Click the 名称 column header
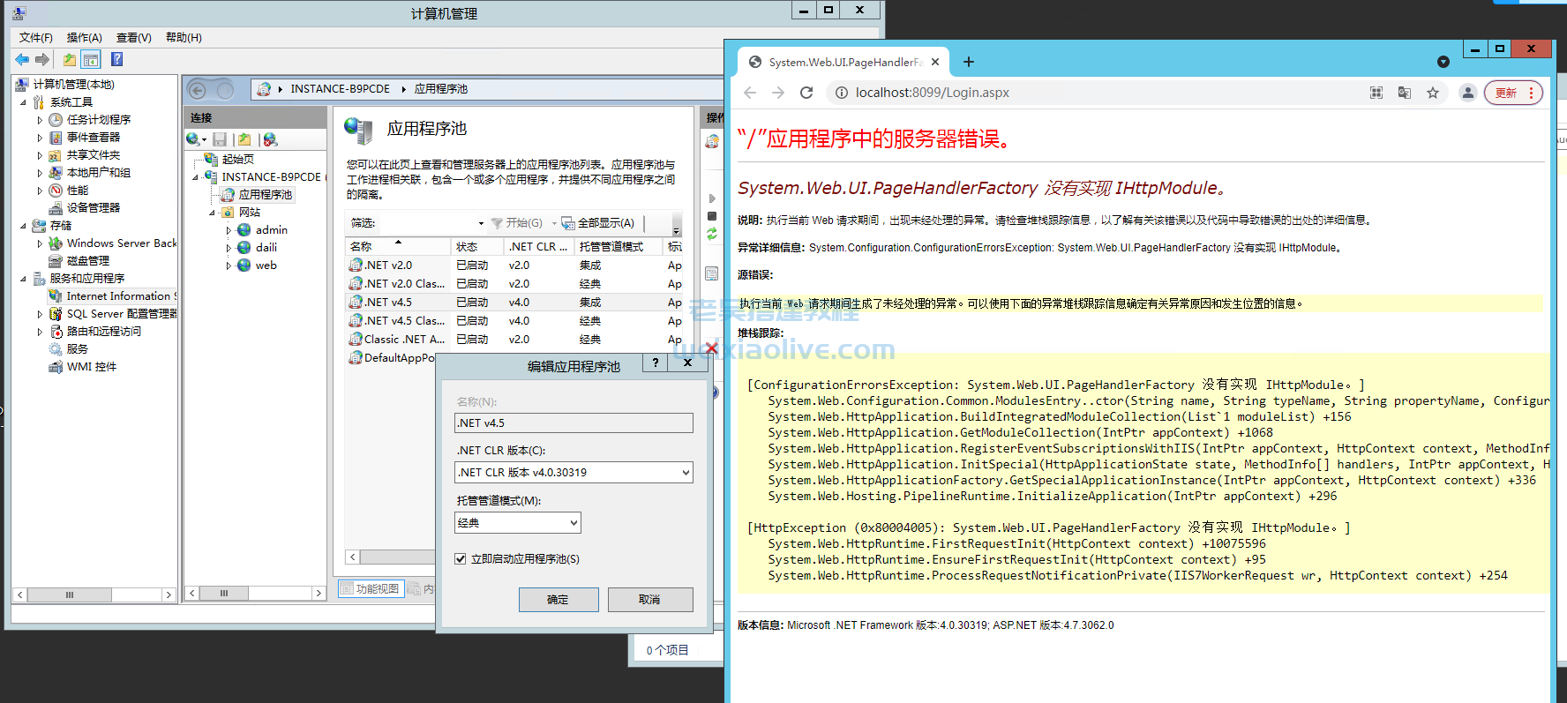Image resolution: width=1567 pixels, height=703 pixels. tap(397, 247)
